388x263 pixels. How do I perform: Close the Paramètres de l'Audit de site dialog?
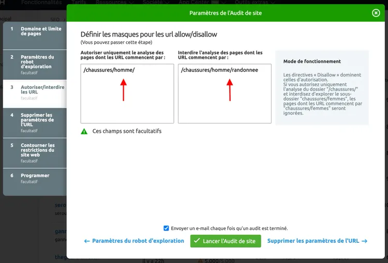[376, 13]
